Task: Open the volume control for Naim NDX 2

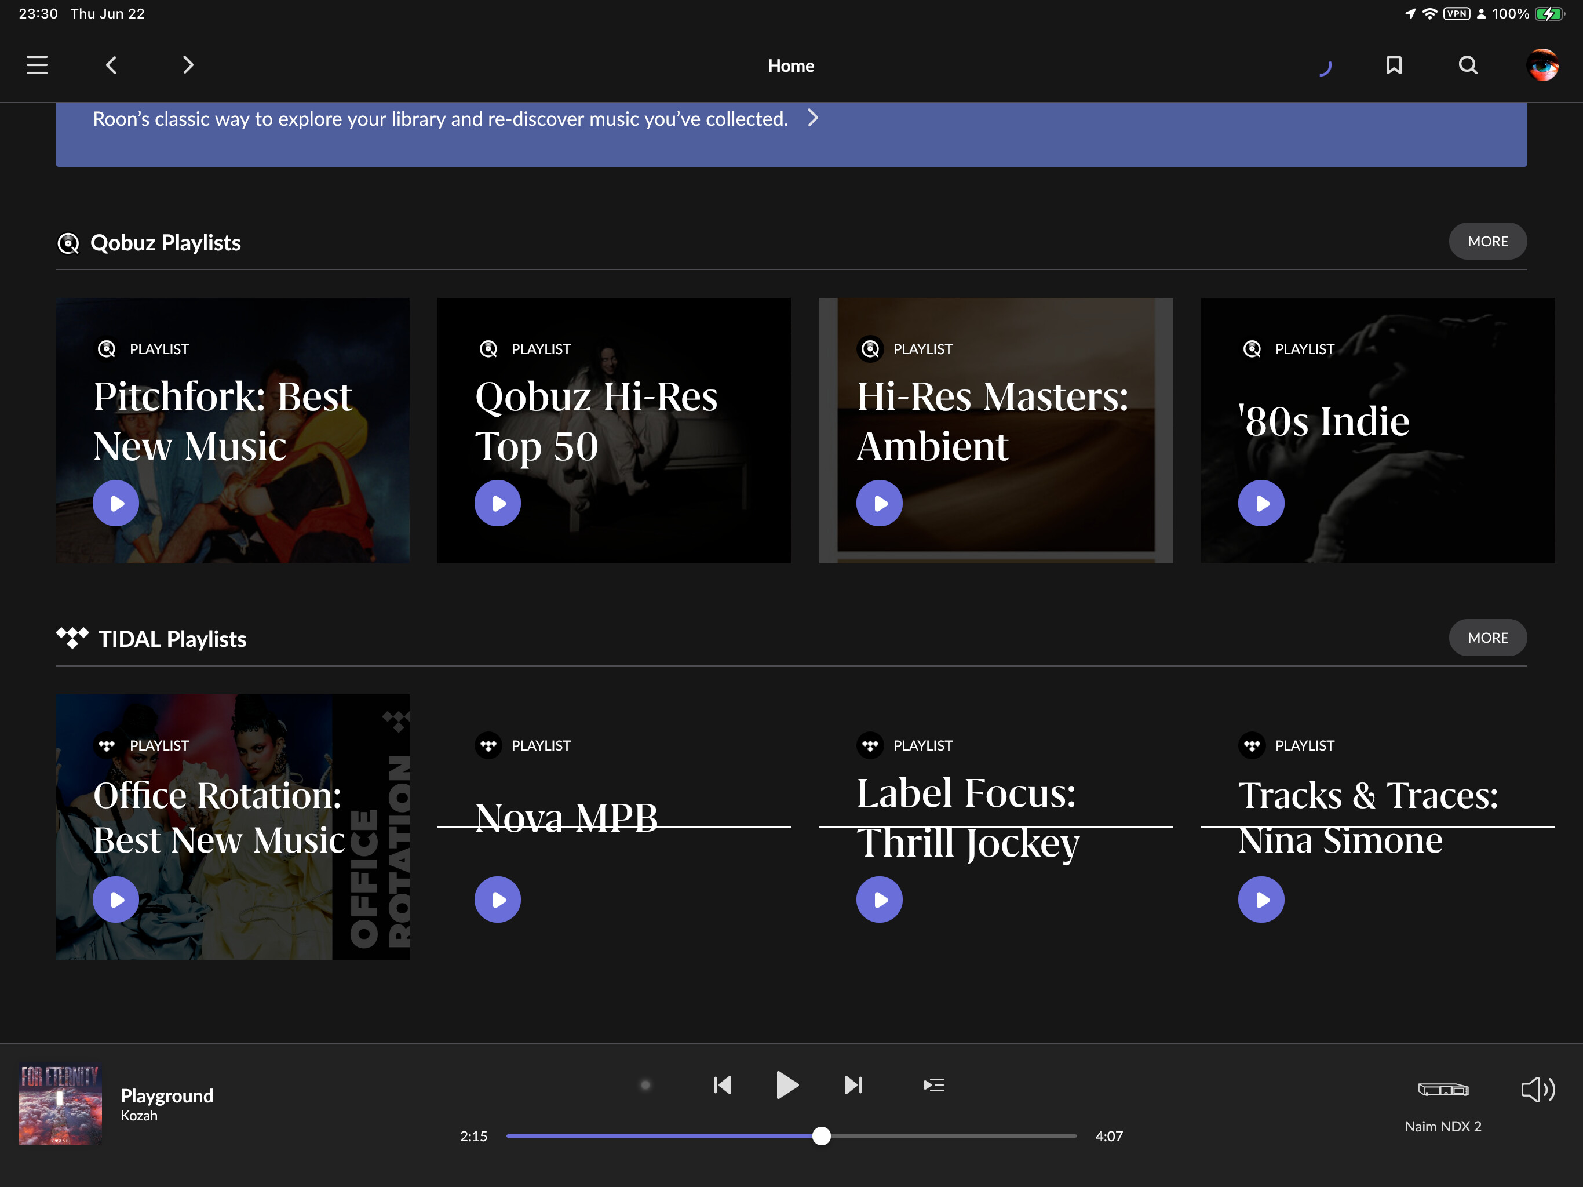Action: (1537, 1090)
